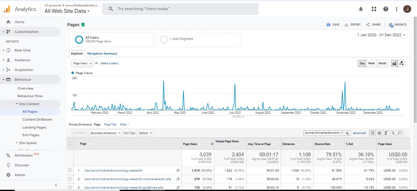This screenshot has width=417, height=191.
Task: Click the search magnifier button beside table filter
Action: pyautogui.click(x=347, y=133)
